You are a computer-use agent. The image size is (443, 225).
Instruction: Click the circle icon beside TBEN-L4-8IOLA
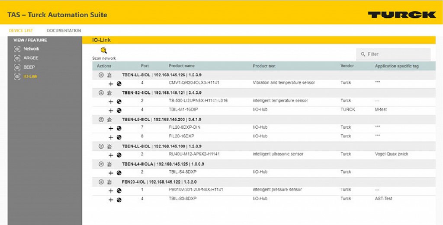[101, 164]
